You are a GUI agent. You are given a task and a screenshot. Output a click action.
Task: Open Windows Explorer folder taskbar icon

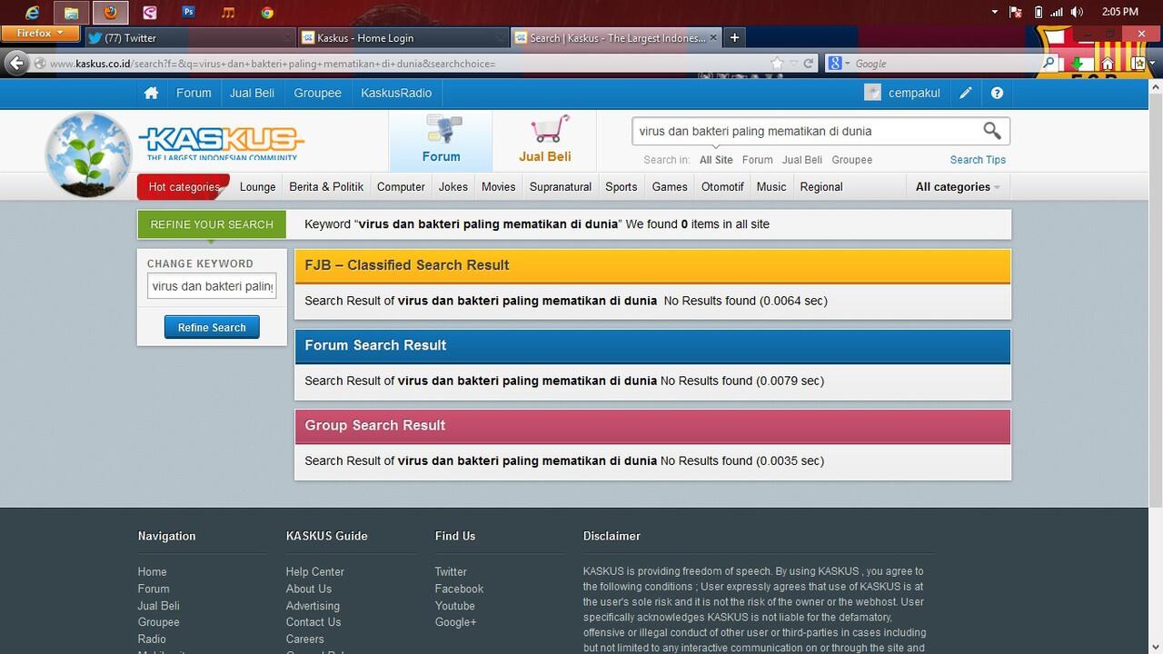[x=71, y=13]
